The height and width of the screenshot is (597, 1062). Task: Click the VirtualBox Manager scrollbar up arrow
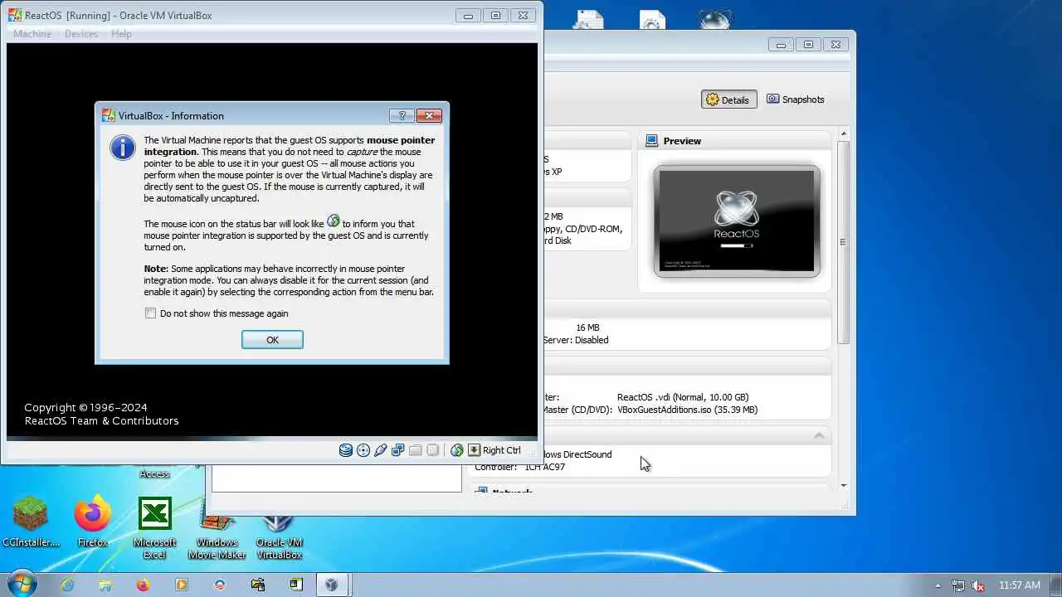click(x=844, y=133)
